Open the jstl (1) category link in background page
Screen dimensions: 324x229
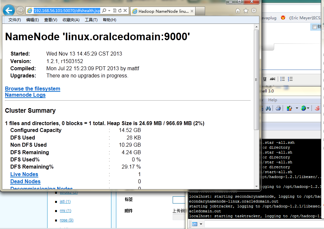pyautogui.click(x=65, y=201)
